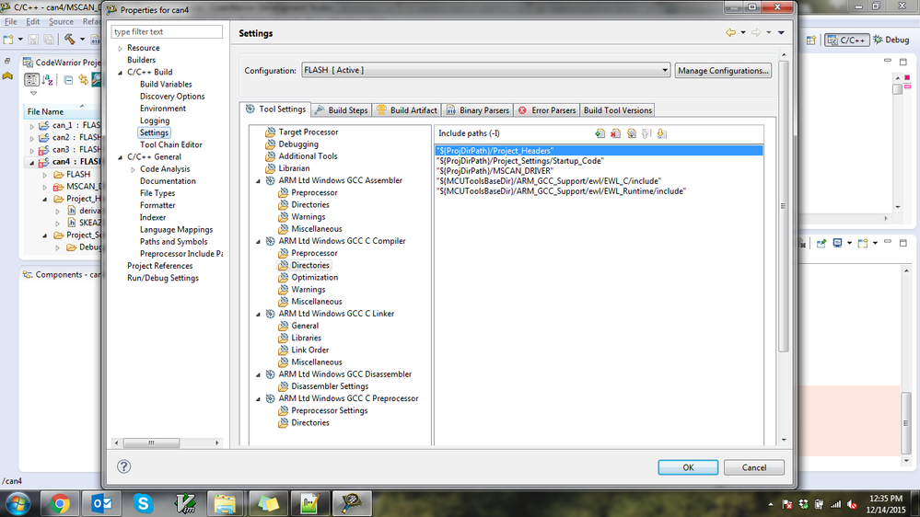The height and width of the screenshot is (517, 920).
Task: Open the dialog help question-mark icon
Action: pyautogui.click(x=123, y=466)
